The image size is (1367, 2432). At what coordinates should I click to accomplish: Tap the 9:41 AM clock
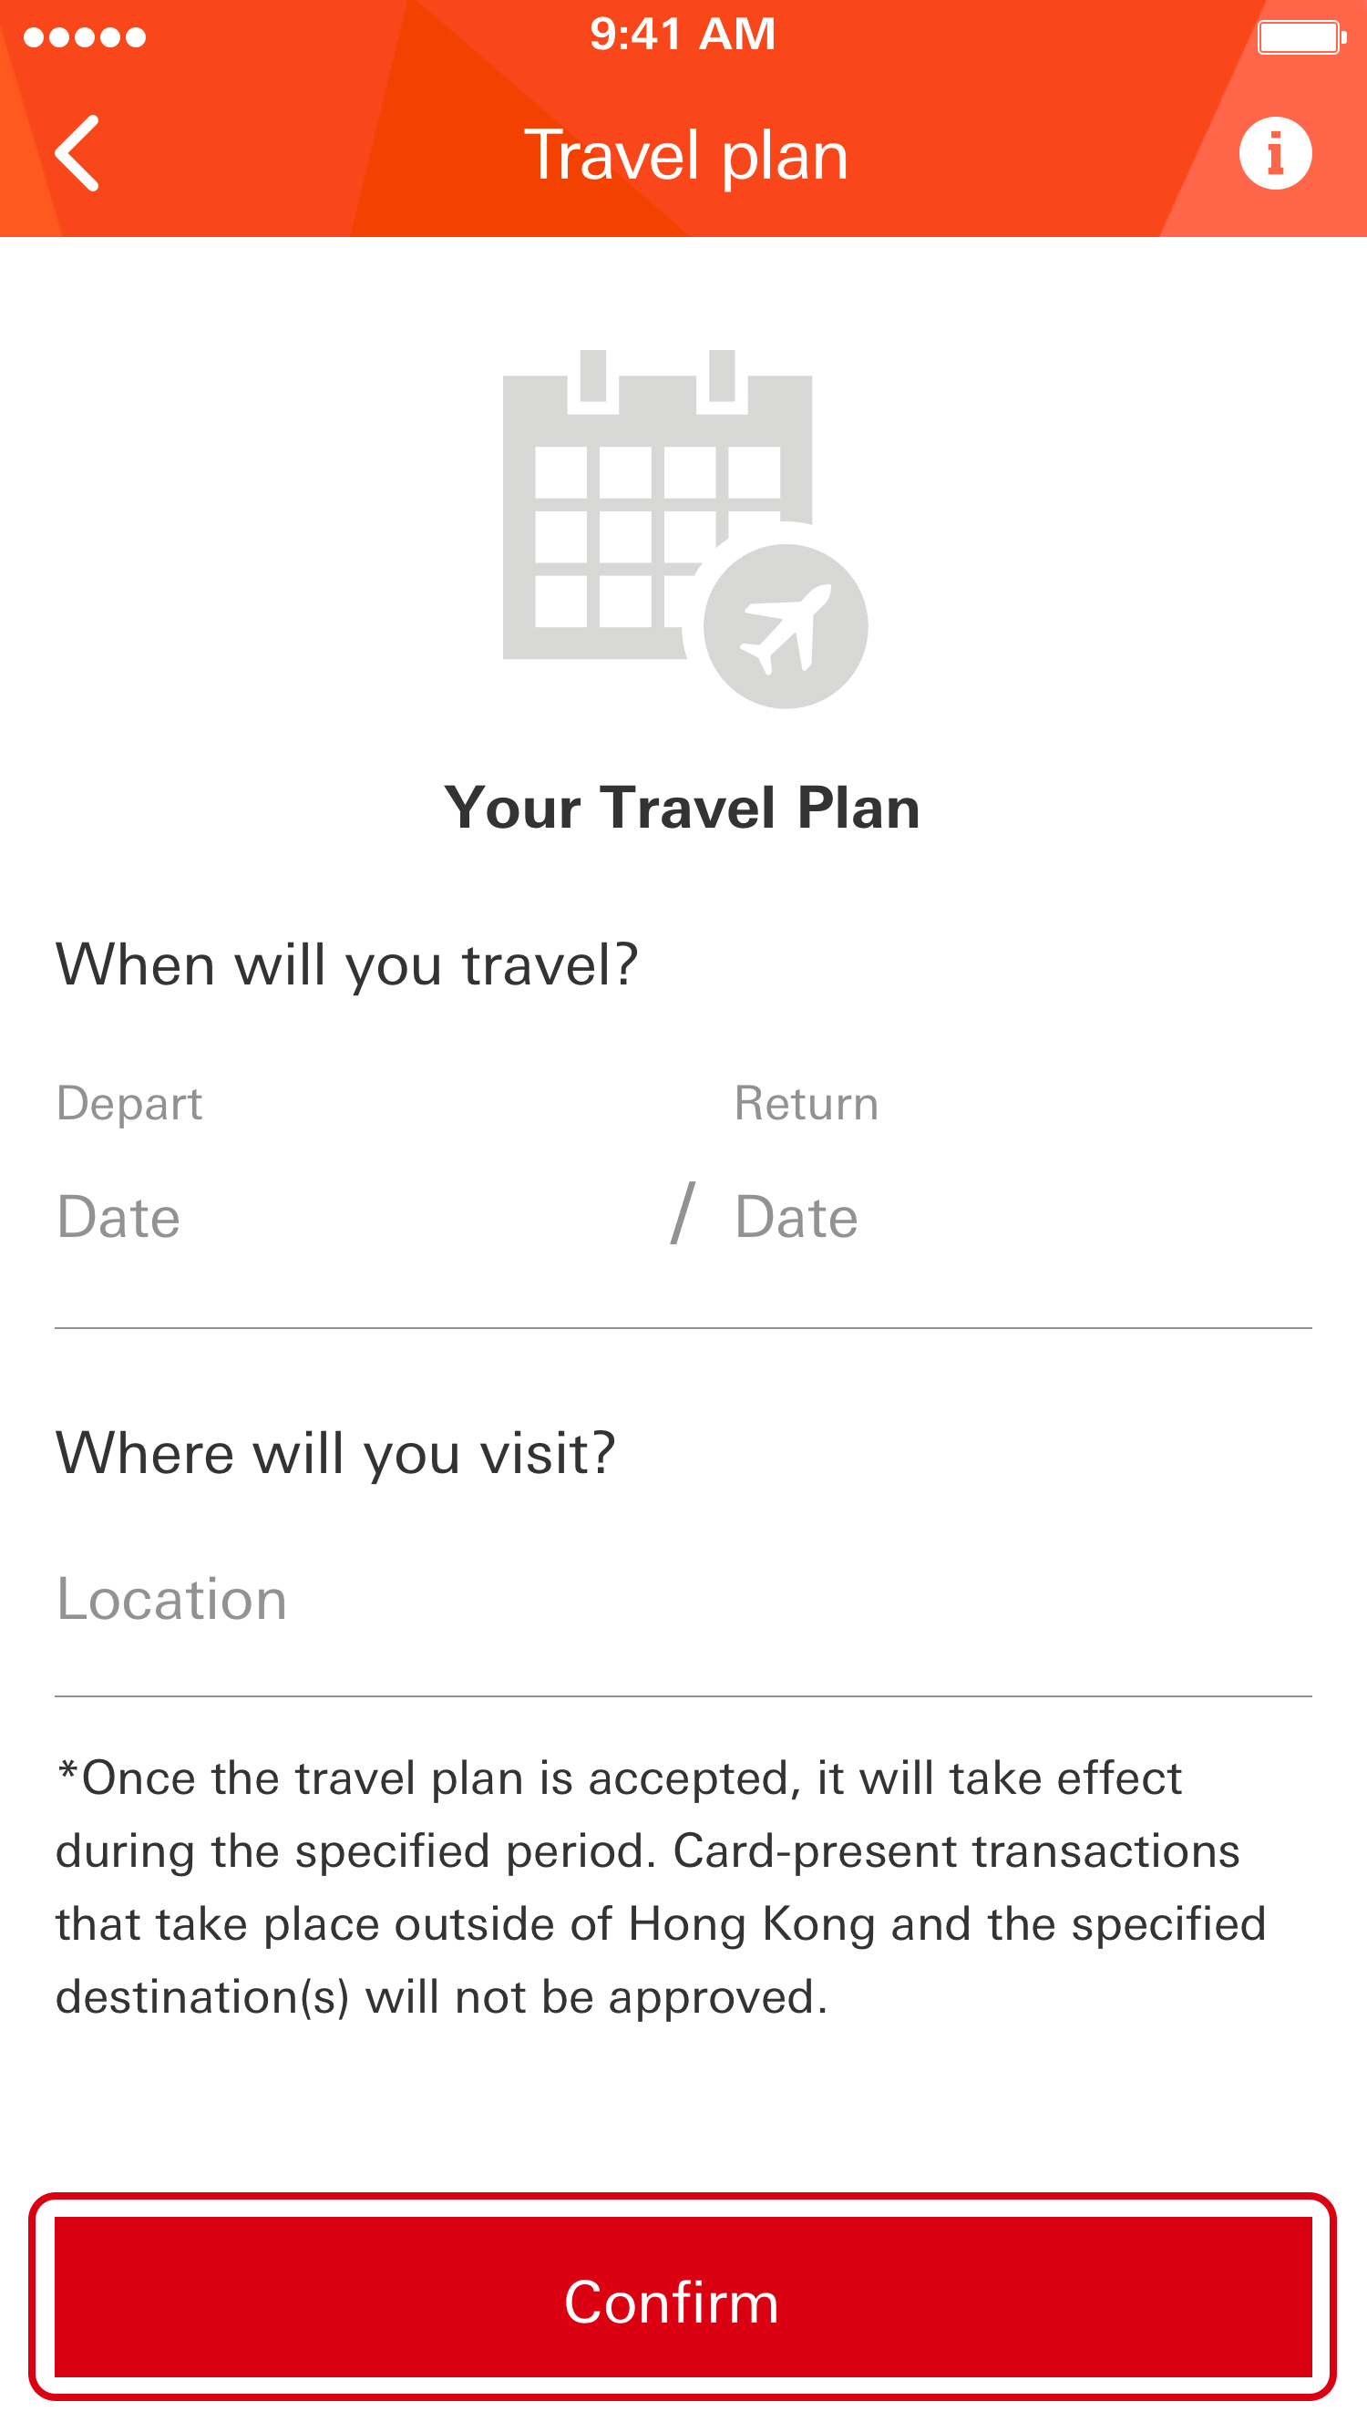pyautogui.click(x=683, y=34)
